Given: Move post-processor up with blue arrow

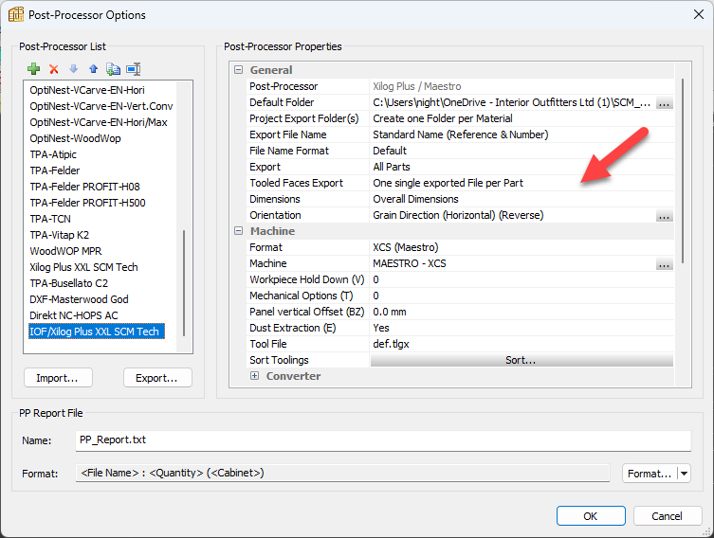Looking at the screenshot, I should (x=93, y=69).
